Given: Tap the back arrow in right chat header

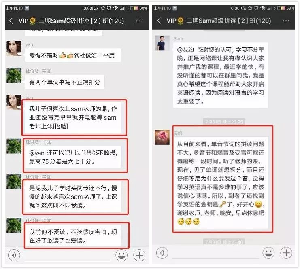Looking at the screenshot, I should click(159, 21).
